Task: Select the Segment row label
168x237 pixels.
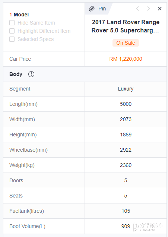Action: point(20,89)
